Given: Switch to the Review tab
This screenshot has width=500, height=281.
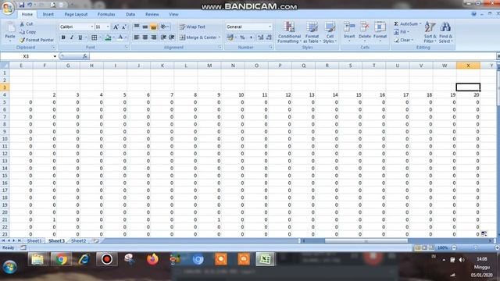Looking at the screenshot, I should click(152, 14).
